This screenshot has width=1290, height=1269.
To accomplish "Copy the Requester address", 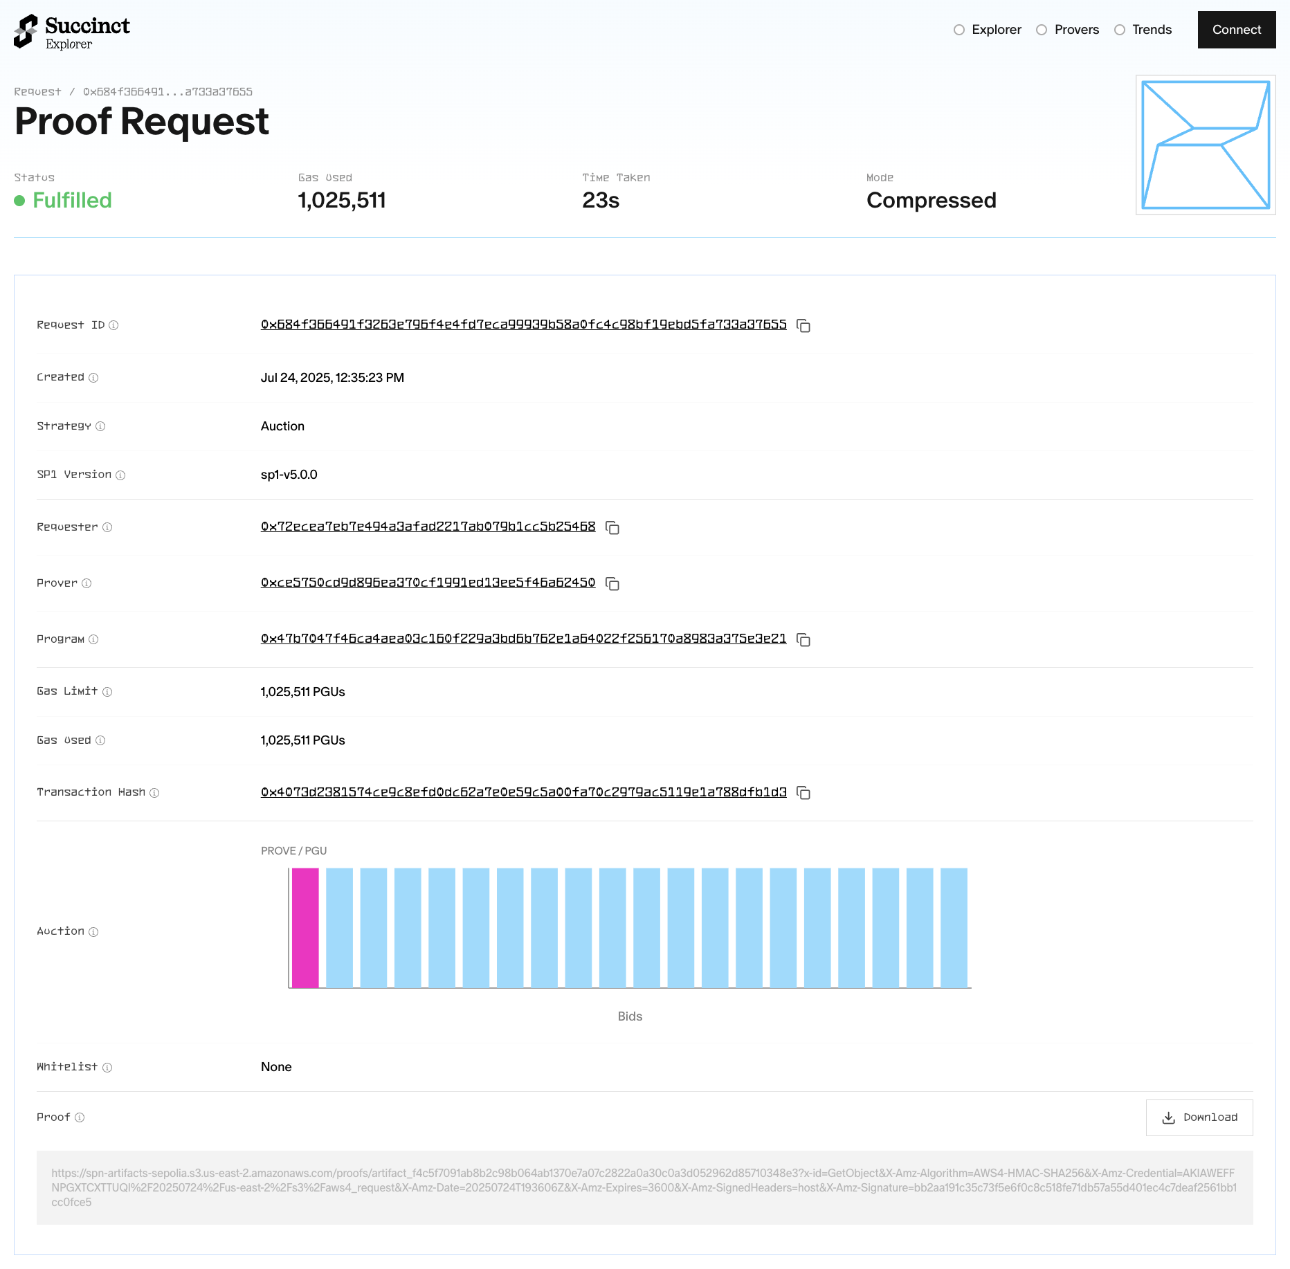I will 612,527.
